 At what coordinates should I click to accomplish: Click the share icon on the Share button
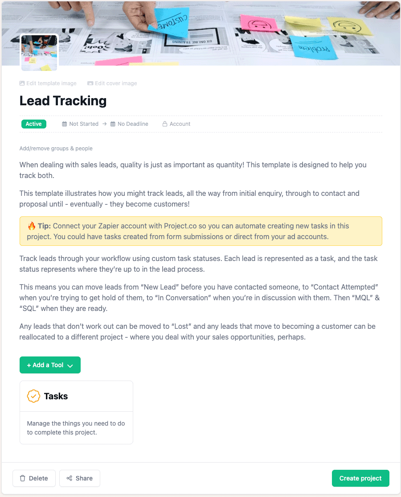click(69, 478)
